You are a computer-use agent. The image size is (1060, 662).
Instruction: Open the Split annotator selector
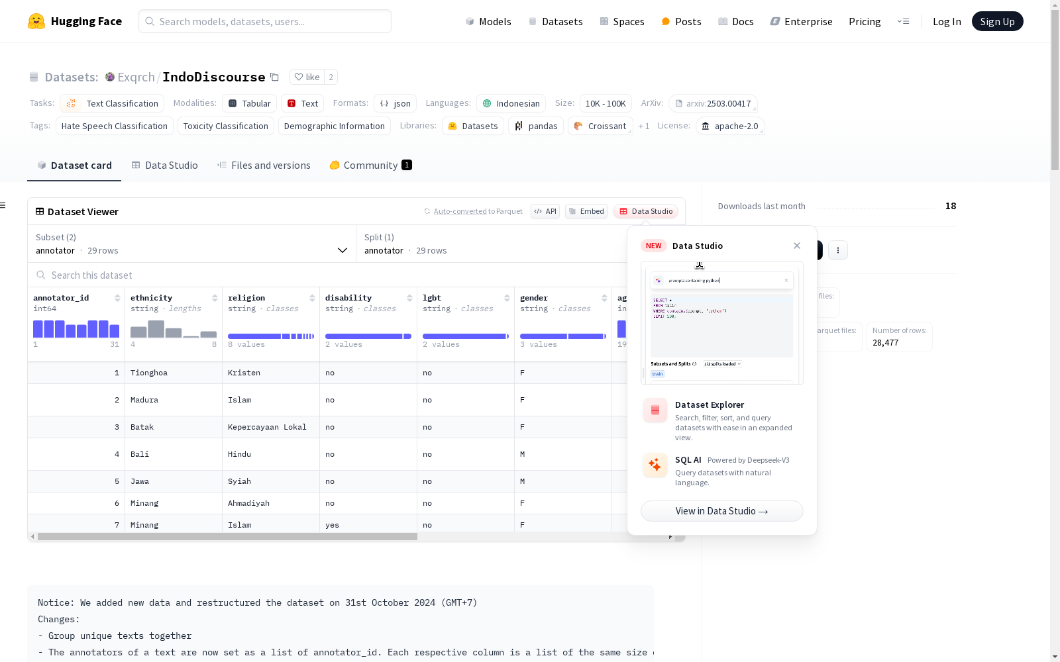click(x=492, y=244)
